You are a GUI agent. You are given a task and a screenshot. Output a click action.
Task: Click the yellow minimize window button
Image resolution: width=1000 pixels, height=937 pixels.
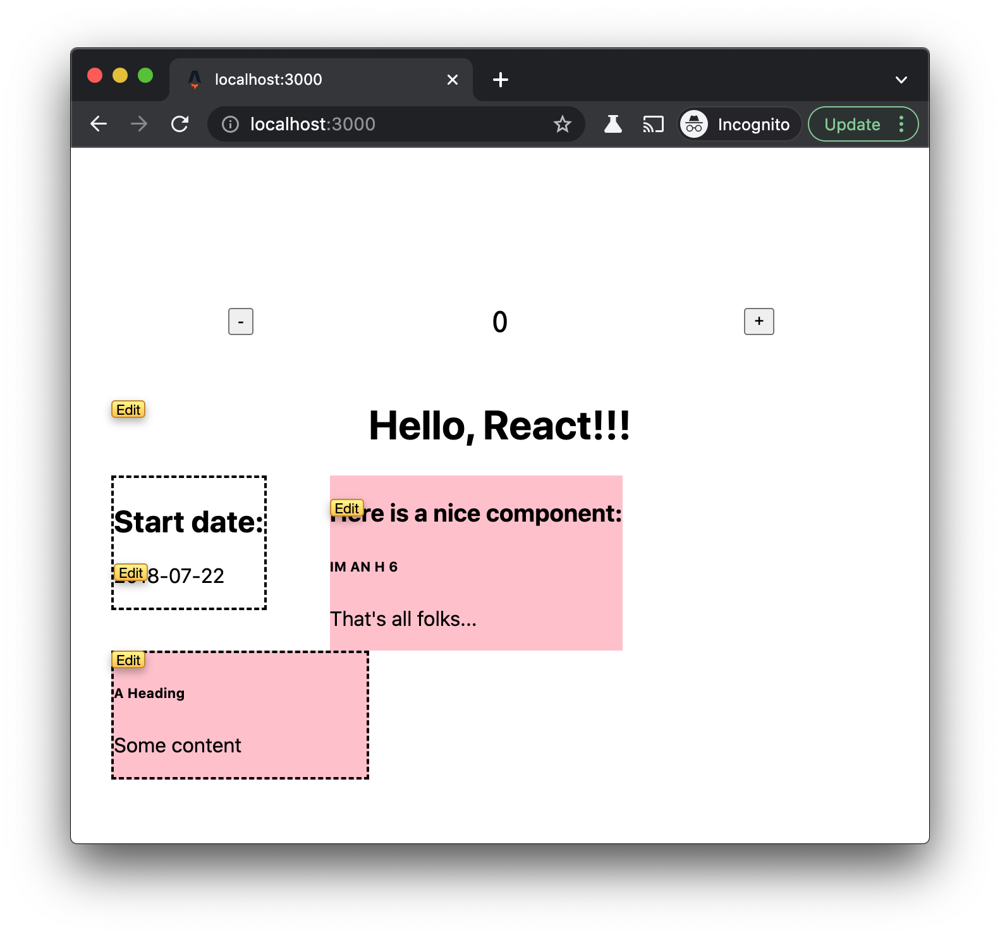[120, 76]
